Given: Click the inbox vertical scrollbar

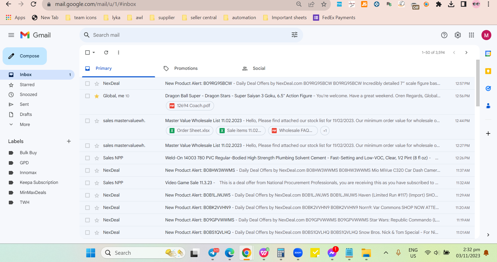Looking at the screenshot, I should tap(478, 83).
